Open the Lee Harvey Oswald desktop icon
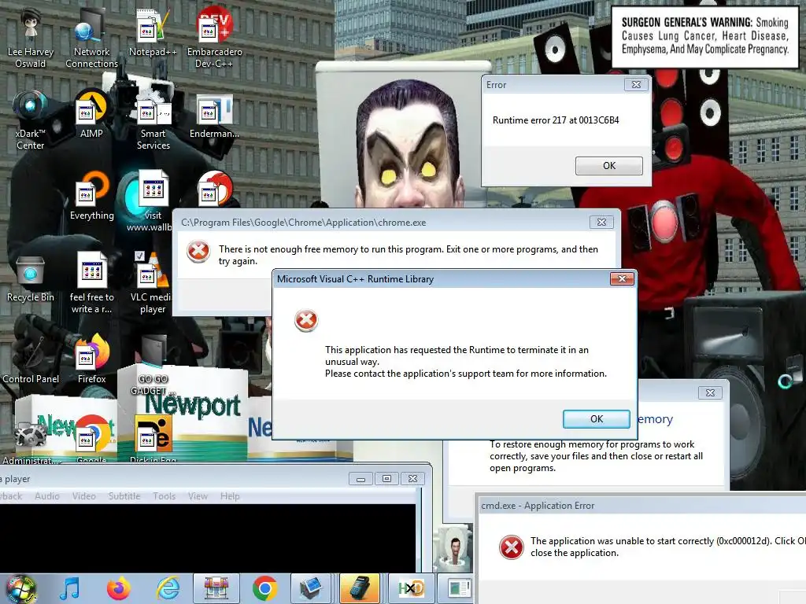The image size is (806, 604). click(31, 37)
